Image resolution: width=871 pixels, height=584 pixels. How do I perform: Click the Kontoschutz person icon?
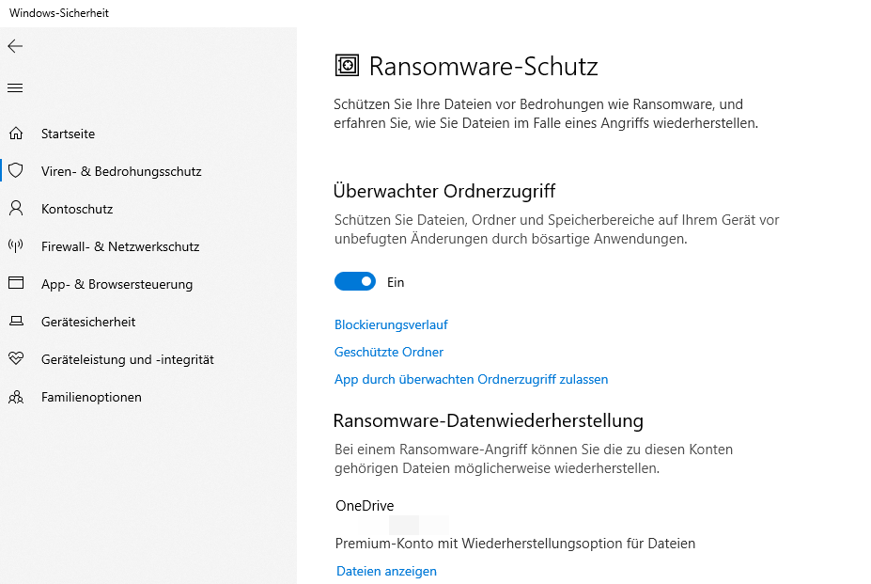pos(16,209)
